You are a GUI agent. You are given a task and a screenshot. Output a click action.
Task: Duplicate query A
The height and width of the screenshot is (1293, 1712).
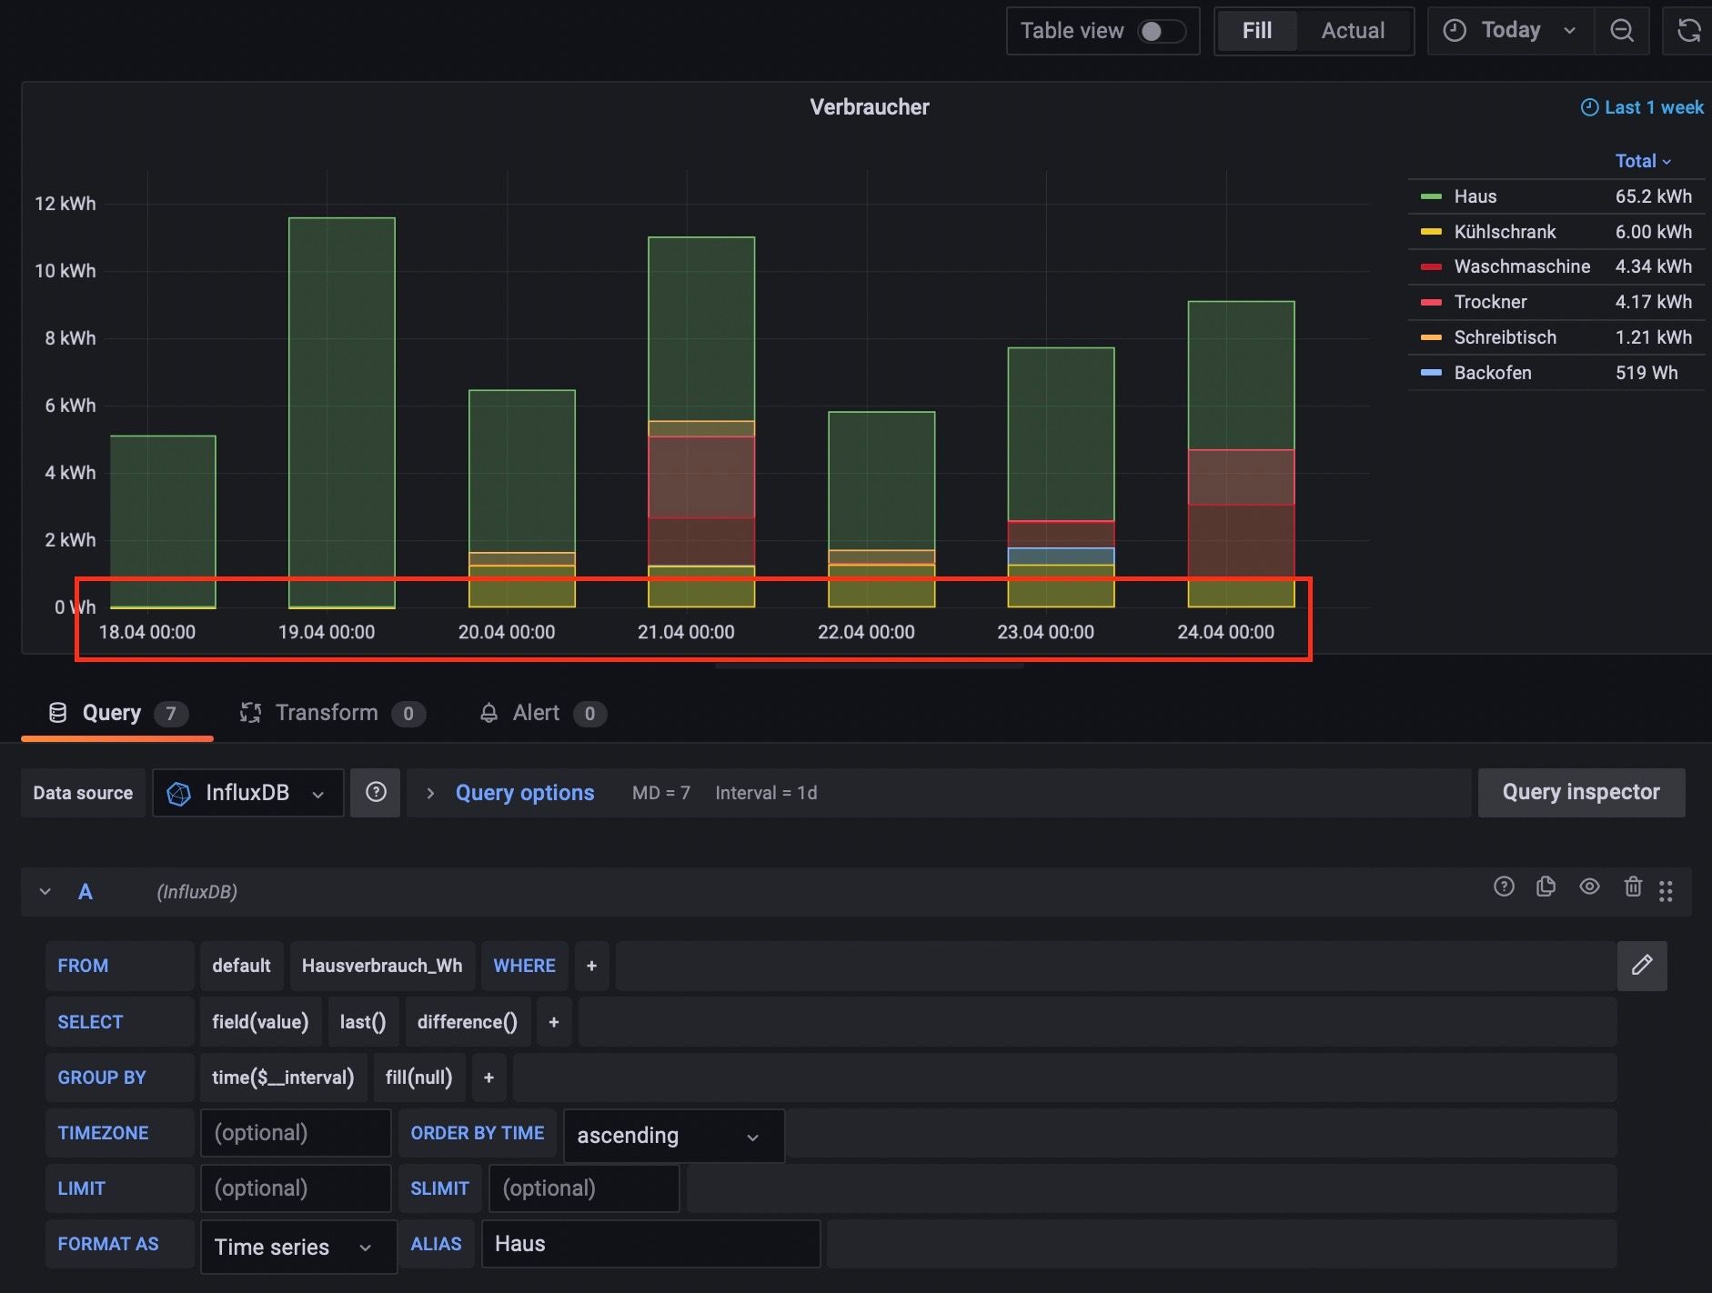pyautogui.click(x=1546, y=887)
